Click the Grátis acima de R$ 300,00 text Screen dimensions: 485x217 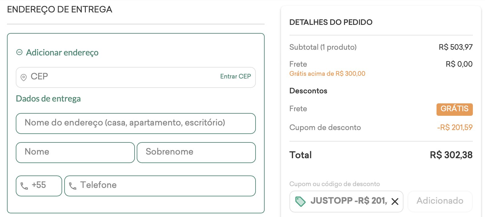pyautogui.click(x=327, y=74)
